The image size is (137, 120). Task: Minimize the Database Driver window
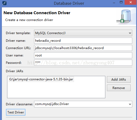pos(114,3)
